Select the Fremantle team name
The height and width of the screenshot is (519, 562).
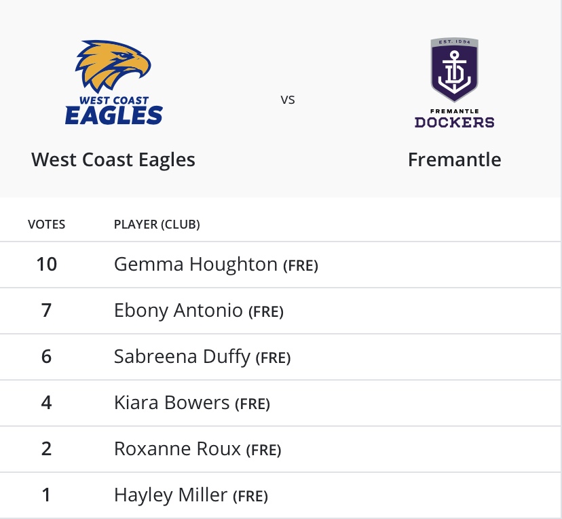[x=454, y=160]
